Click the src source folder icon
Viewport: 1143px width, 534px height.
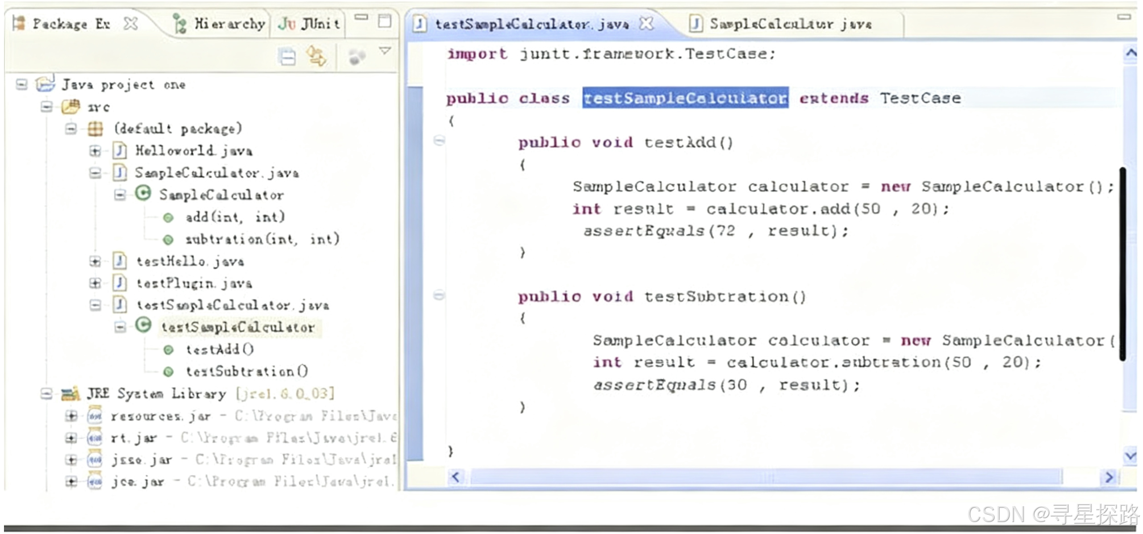coord(71,106)
